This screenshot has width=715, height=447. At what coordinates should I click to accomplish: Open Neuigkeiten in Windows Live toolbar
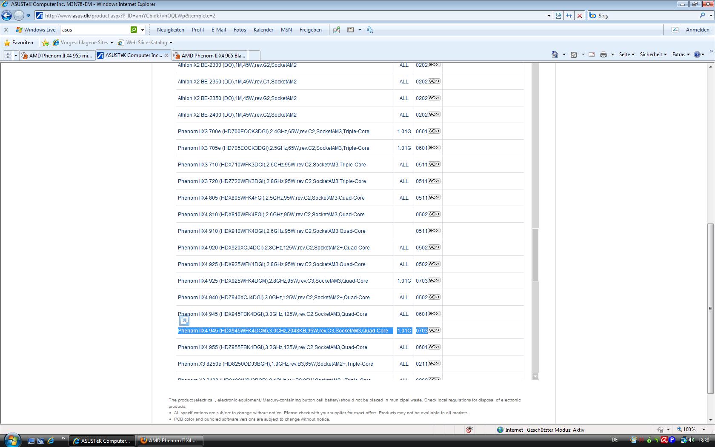coord(171,30)
